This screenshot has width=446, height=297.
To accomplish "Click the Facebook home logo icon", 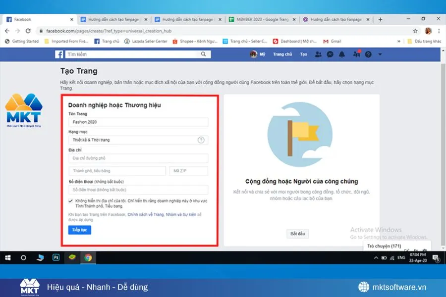I will pos(59,54).
